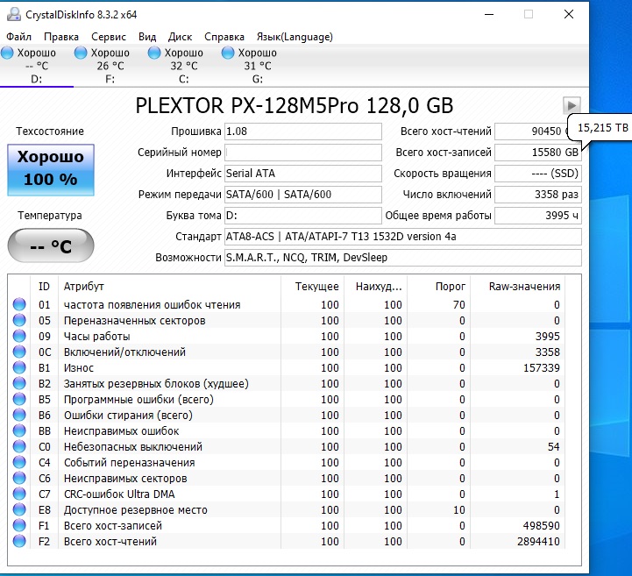The image size is (632, 576).
Task: Select disk D: status orb icon
Action: tap(8, 53)
